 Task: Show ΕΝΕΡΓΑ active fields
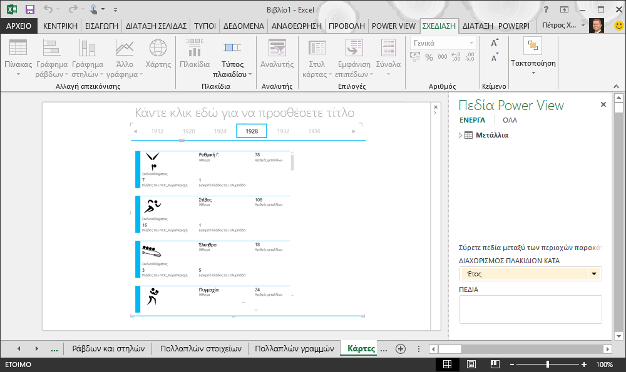pyautogui.click(x=472, y=120)
